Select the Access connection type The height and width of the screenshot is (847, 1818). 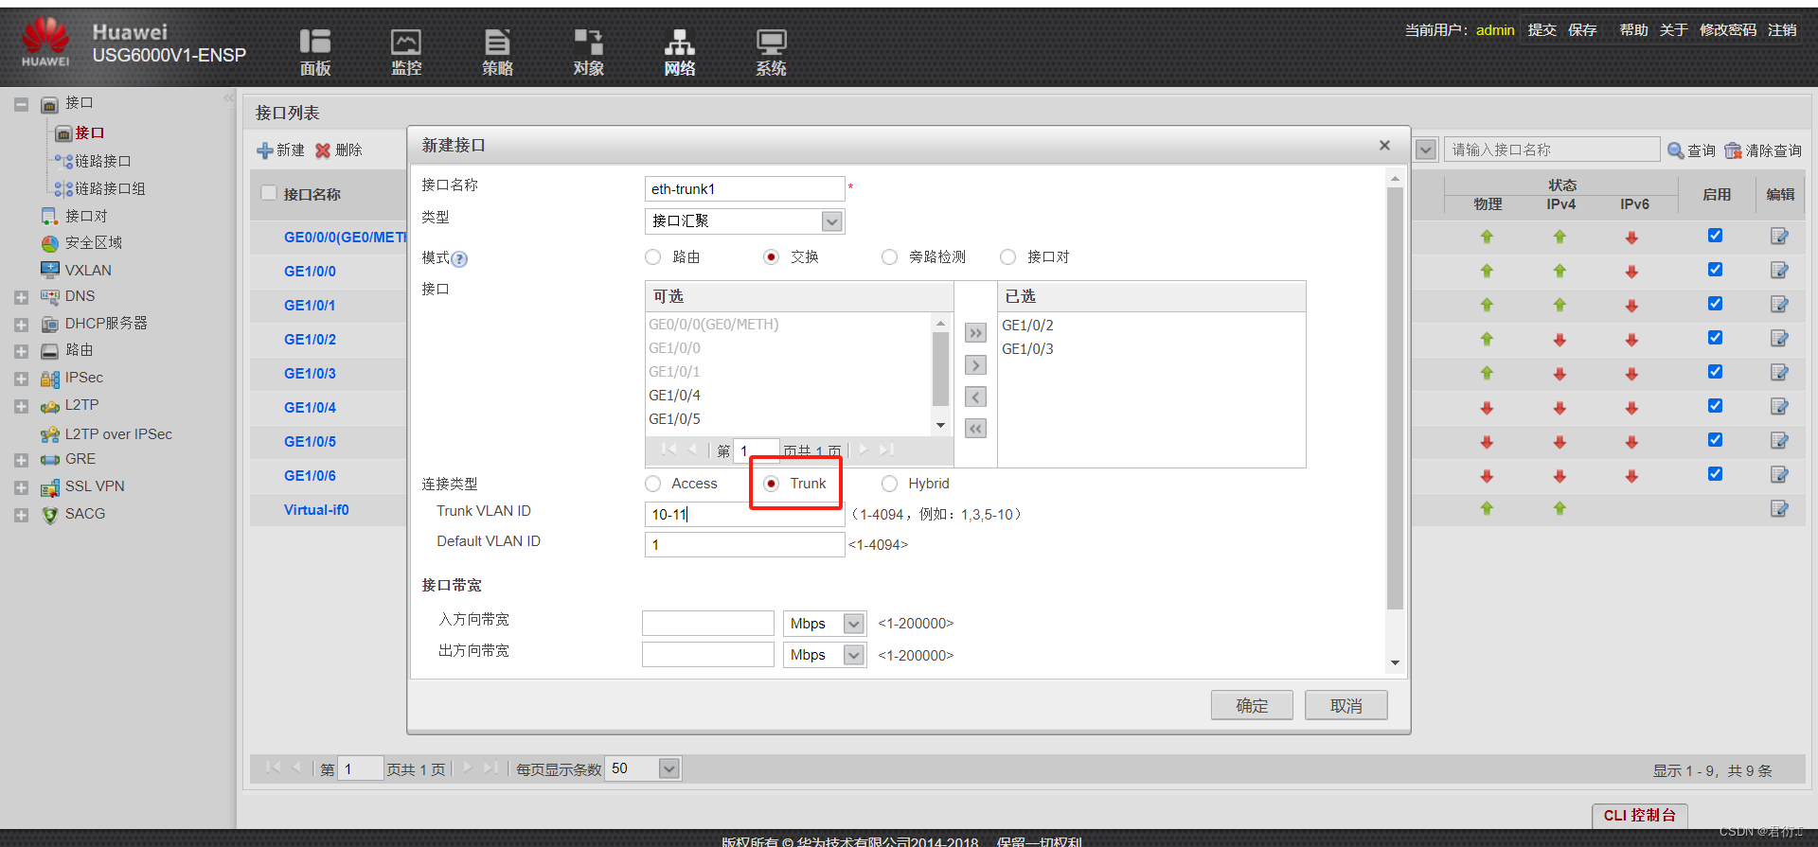pyautogui.click(x=652, y=484)
